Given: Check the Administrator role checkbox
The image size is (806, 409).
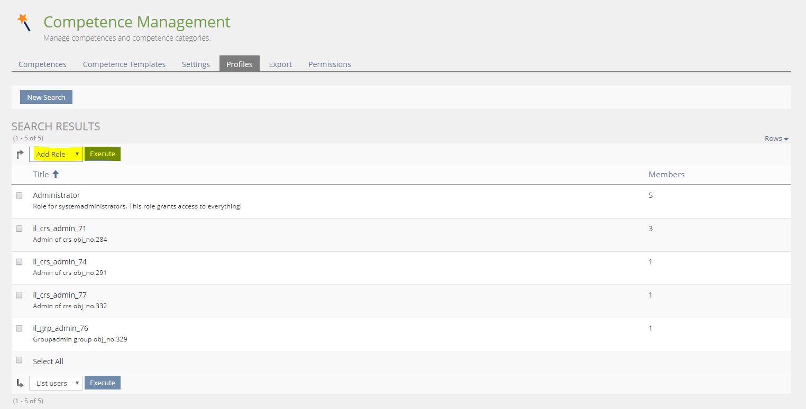Looking at the screenshot, I should pos(19,195).
